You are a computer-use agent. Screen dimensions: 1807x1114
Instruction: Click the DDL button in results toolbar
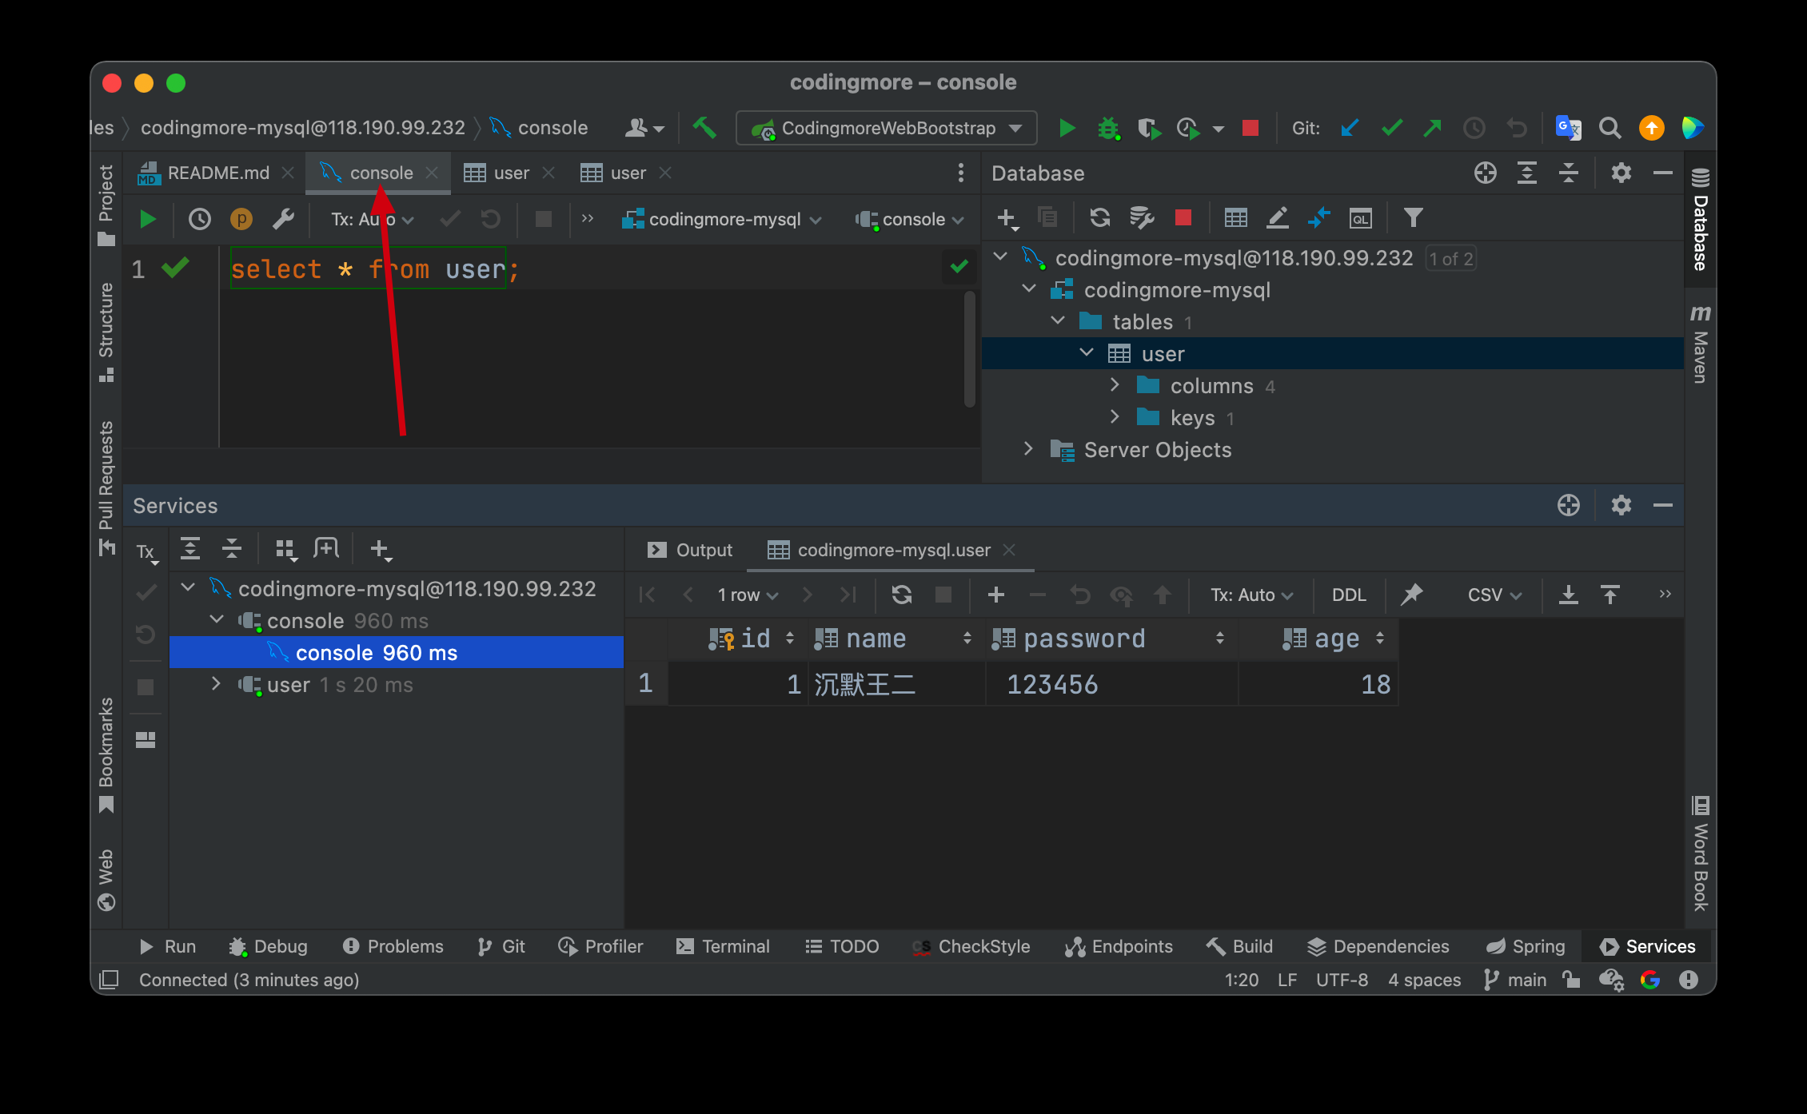pyautogui.click(x=1349, y=595)
